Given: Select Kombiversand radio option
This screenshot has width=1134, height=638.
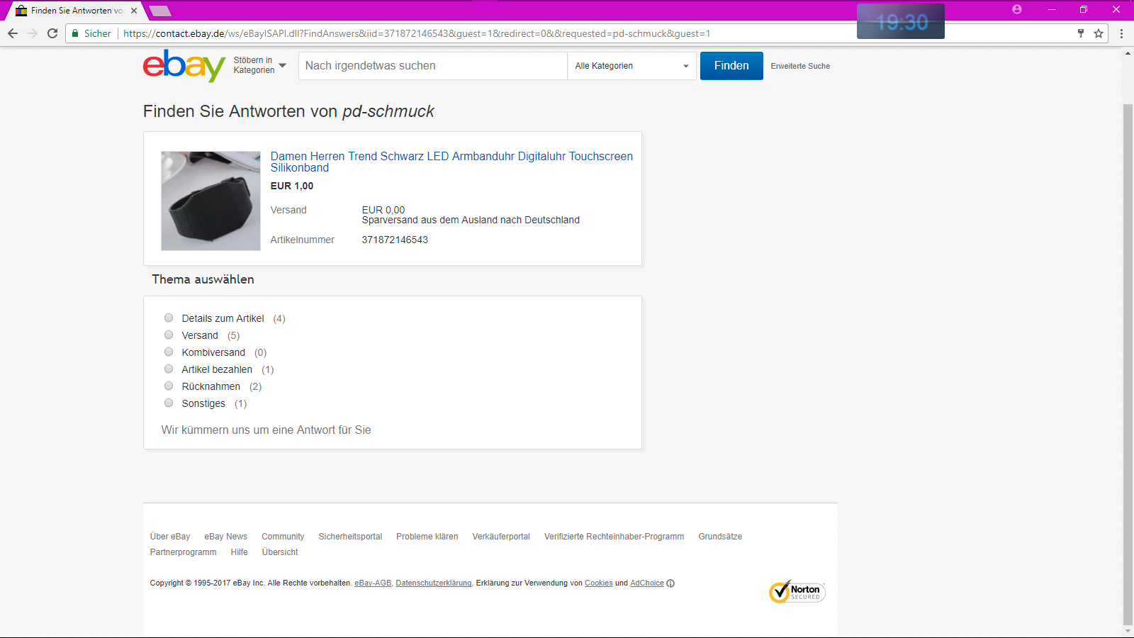Looking at the screenshot, I should click(169, 352).
